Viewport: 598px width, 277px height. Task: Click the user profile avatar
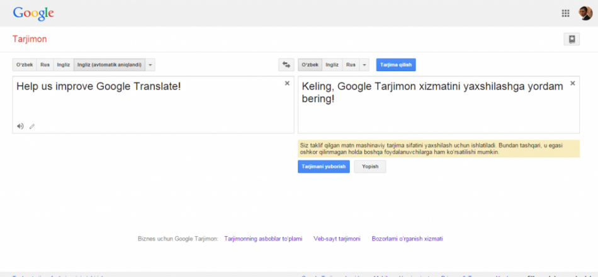coord(585,13)
